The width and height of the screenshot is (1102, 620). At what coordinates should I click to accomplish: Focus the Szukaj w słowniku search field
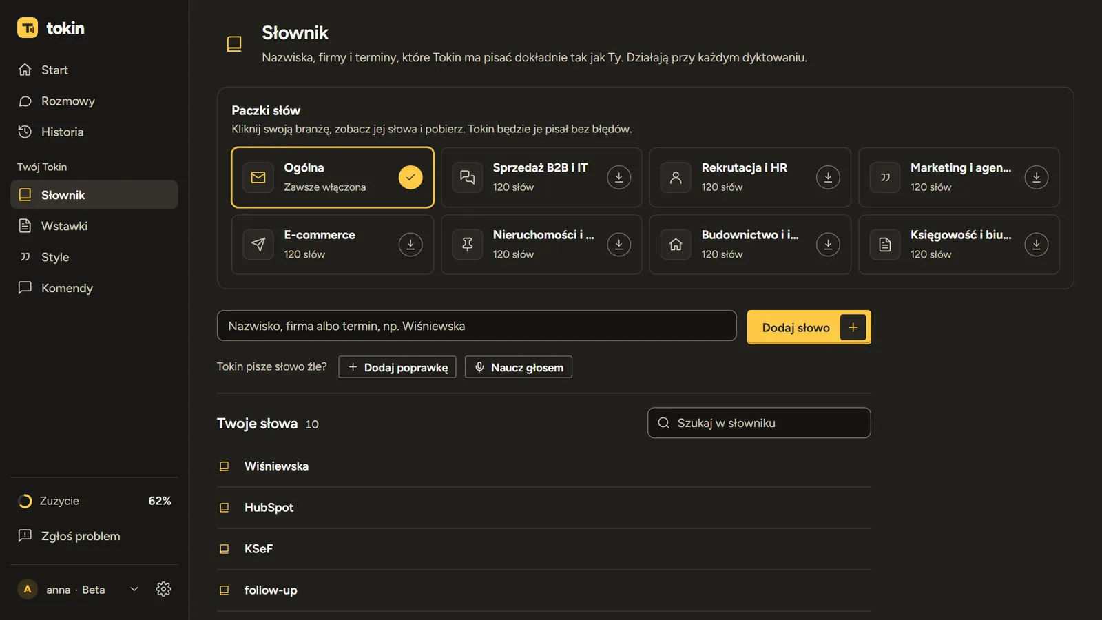(759, 423)
